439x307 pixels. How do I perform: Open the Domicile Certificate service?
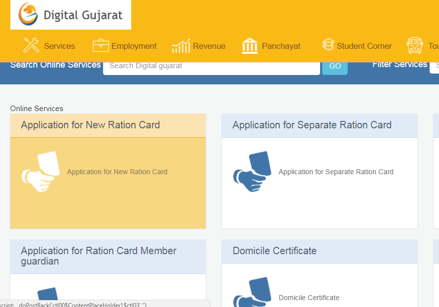click(274, 251)
